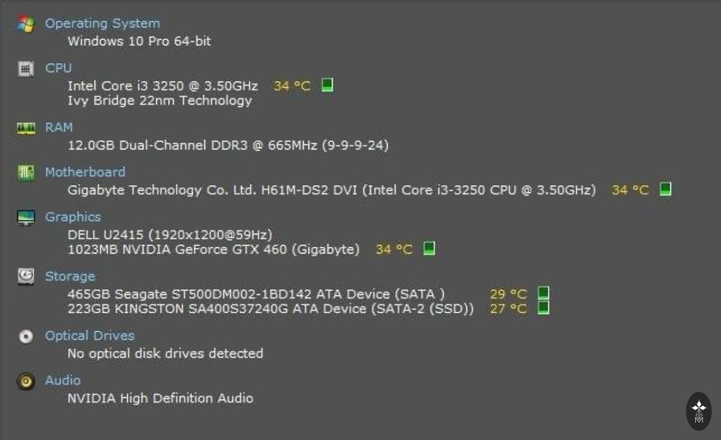721x440 pixels.
Task: Click the Kingston SSD 27 °C temperature reading
Action: click(x=508, y=309)
